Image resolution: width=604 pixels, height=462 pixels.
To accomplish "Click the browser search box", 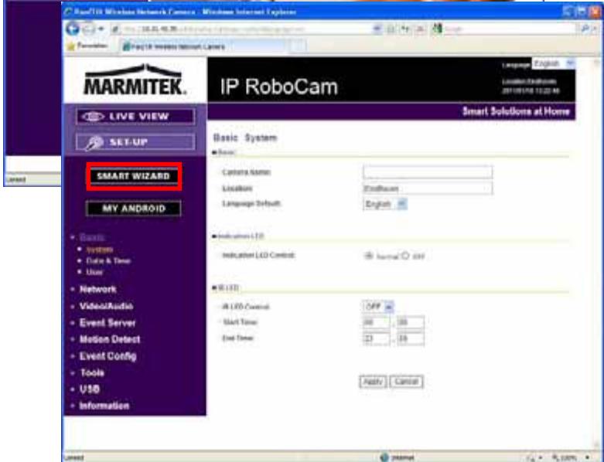I will tap(510, 29).
